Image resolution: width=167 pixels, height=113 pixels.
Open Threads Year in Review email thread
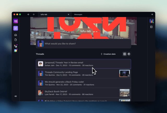(x=83, y=64)
